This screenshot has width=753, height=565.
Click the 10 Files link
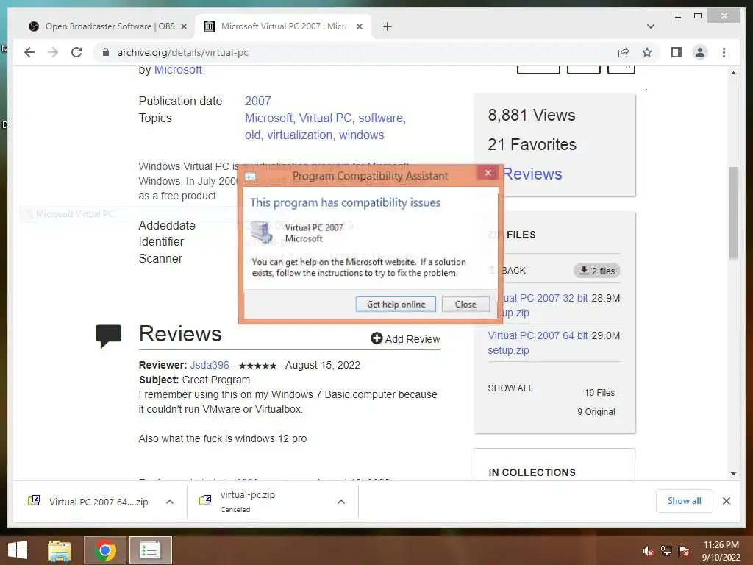[x=599, y=393]
